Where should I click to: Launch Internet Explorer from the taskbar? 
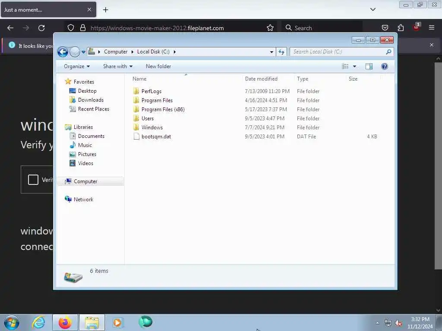point(38,322)
